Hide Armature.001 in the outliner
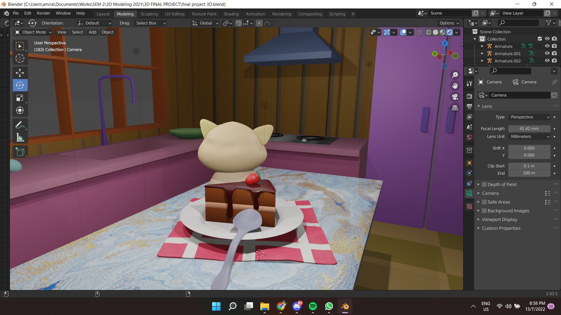 coord(547,53)
